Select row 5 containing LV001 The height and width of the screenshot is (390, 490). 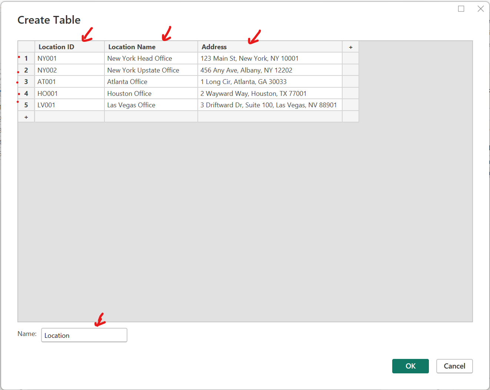(x=26, y=105)
